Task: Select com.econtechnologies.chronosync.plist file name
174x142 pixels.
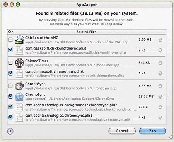Action: (59, 116)
